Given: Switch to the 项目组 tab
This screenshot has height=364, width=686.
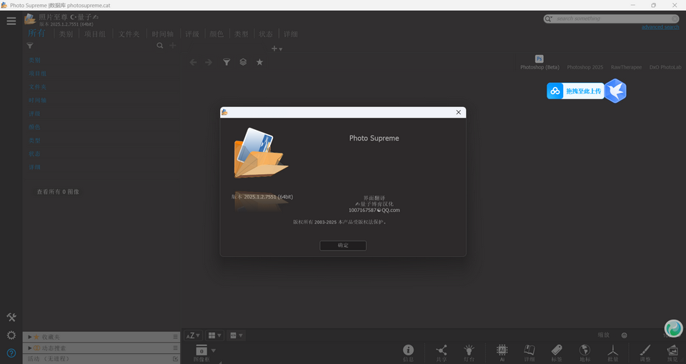Looking at the screenshot, I should tap(95, 34).
